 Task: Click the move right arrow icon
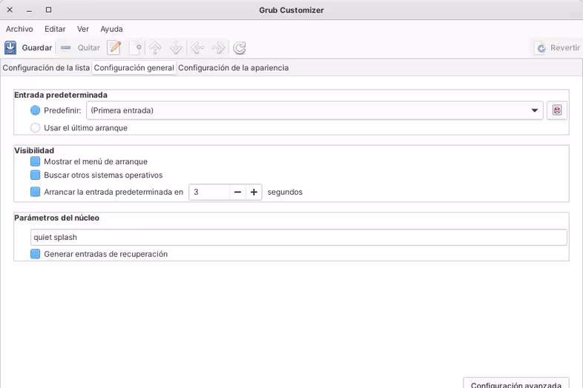point(218,48)
